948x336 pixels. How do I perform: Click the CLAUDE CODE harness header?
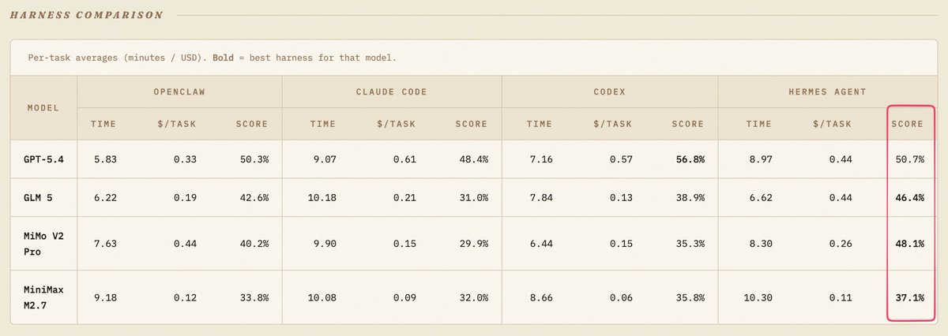click(x=391, y=92)
